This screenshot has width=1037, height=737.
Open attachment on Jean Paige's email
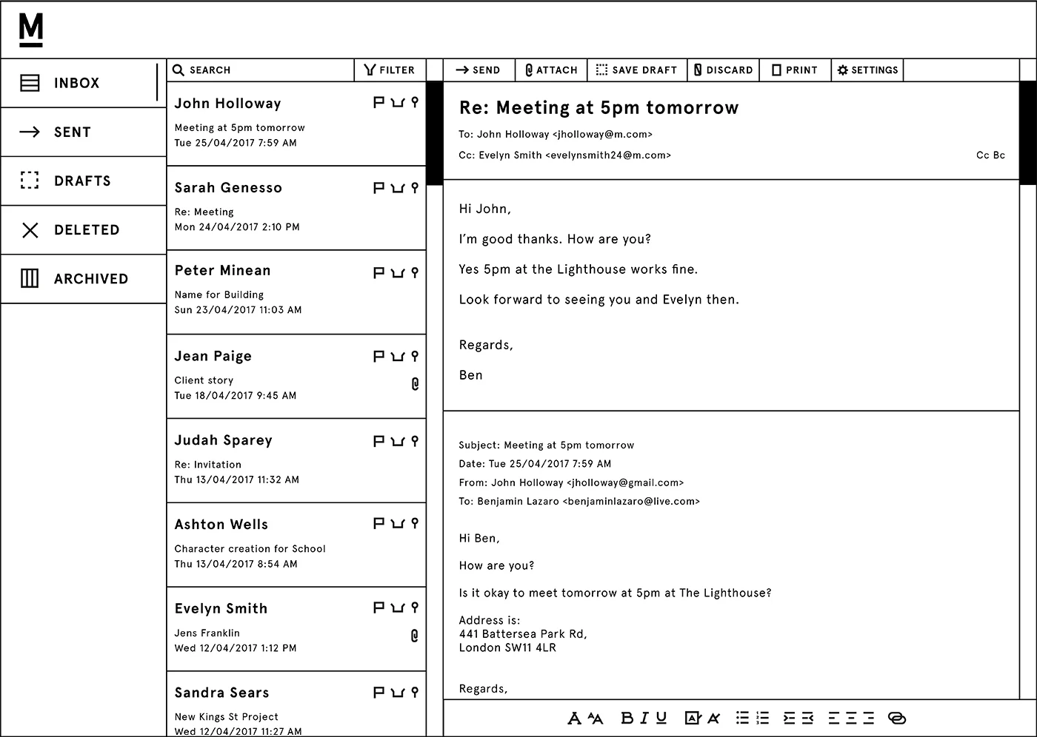[415, 384]
